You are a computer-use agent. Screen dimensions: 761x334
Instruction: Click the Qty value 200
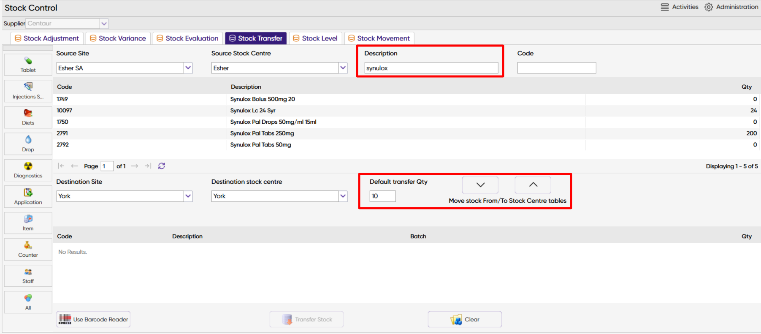coord(752,133)
